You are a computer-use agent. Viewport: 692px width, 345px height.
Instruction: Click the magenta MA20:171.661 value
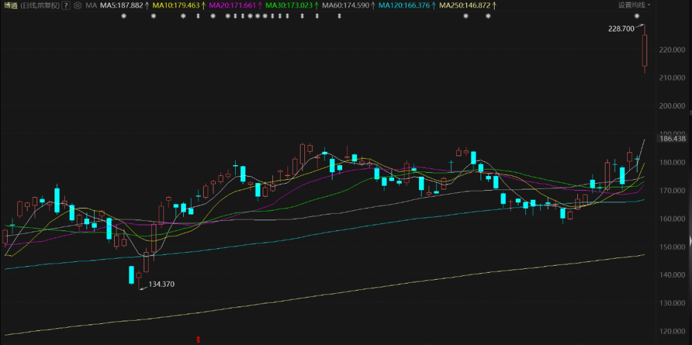point(233,5)
